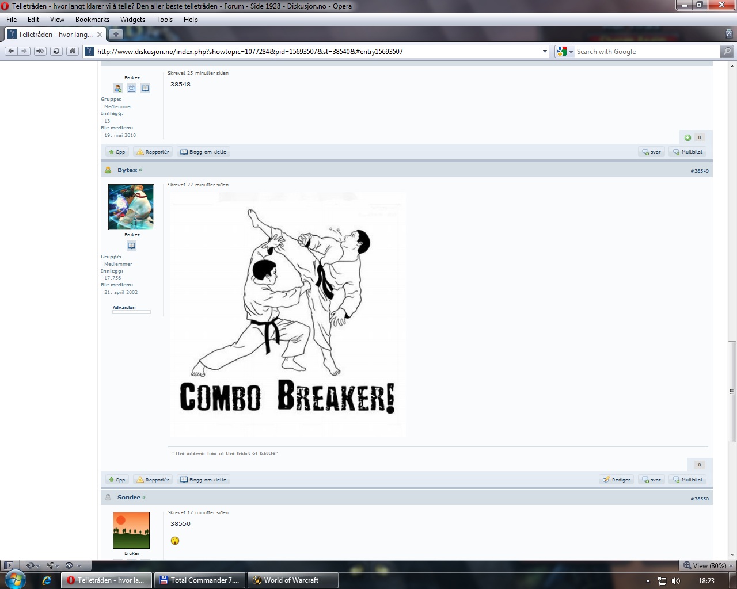Image resolution: width=737 pixels, height=589 pixels.
Task: Click Multisitat under post 38548
Action: click(x=688, y=152)
